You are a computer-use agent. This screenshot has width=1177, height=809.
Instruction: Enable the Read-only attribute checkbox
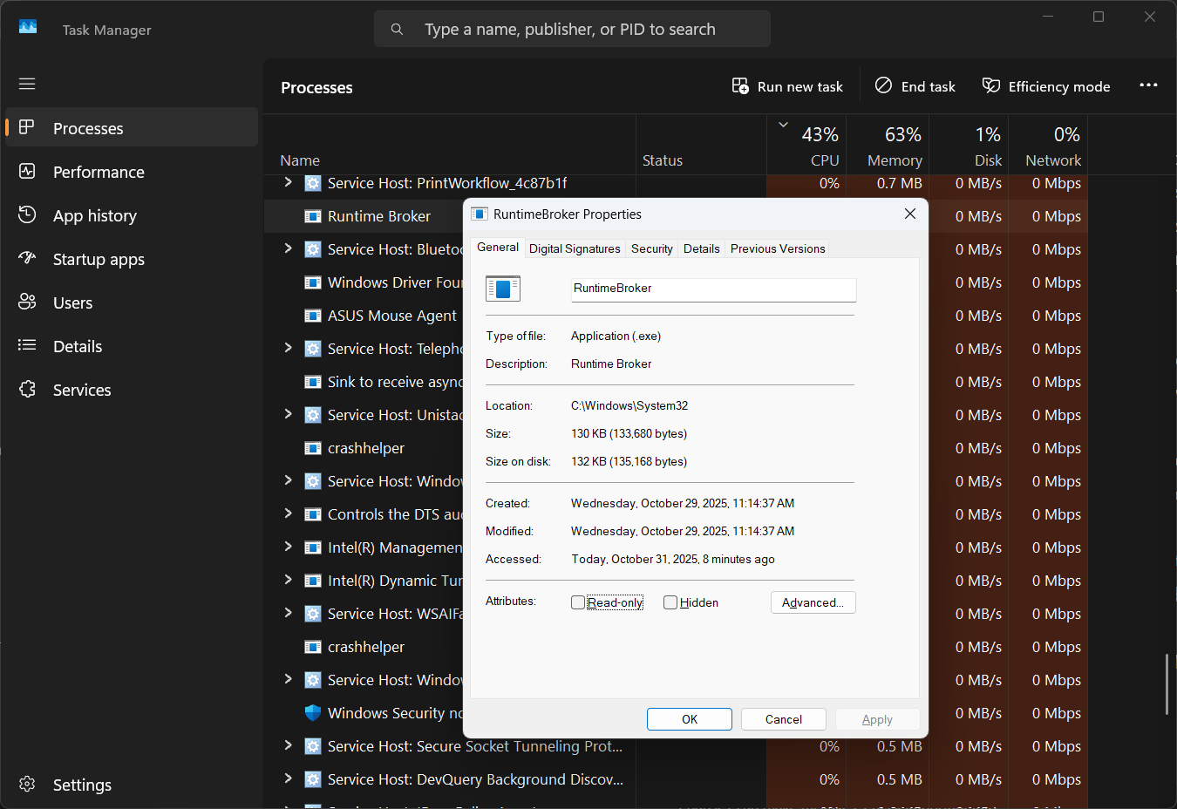578,602
